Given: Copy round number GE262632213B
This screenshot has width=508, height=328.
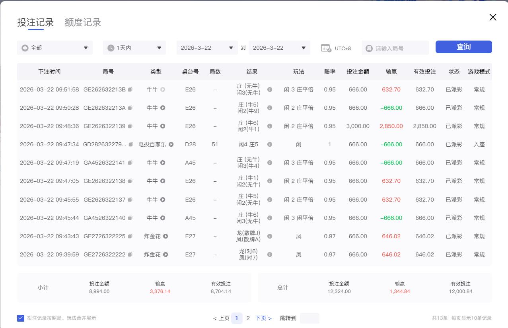Looking at the screenshot, I should click(x=130, y=90).
